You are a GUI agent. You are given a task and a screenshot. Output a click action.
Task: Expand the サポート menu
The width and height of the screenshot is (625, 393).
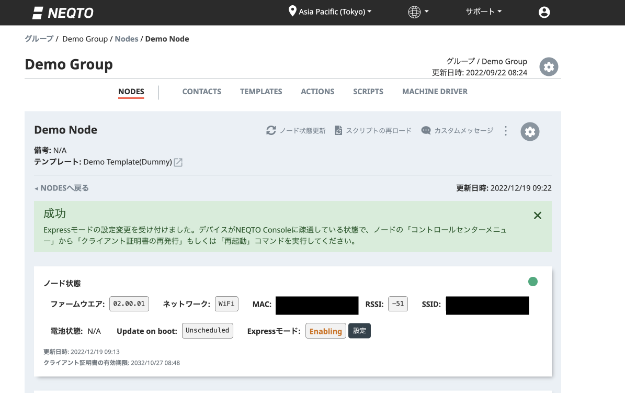(483, 11)
